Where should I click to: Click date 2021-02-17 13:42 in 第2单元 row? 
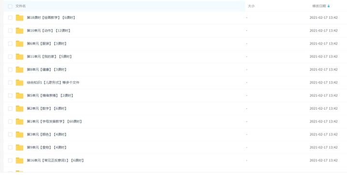pyautogui.click(x=323, y=108)
